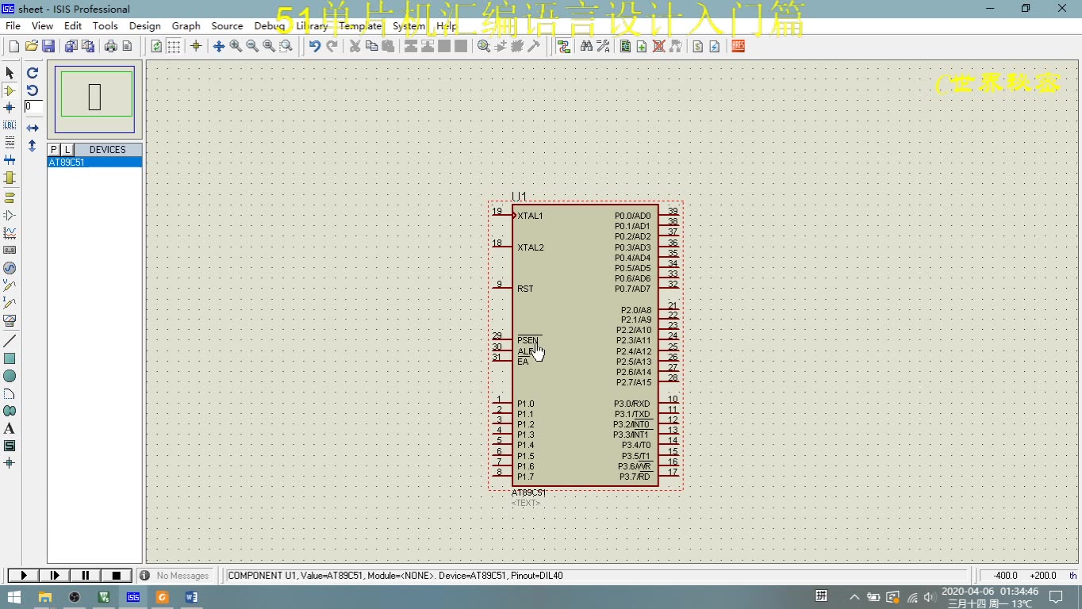Image resolution: width=1082 pixels, height=609 pixels.
Task: Select Device pins mode
Action: (x=10, y=215)
